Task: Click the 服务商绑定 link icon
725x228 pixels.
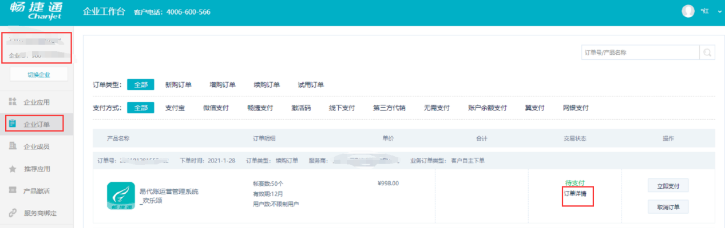Action: pyautogui.click(x=13, y=213)
